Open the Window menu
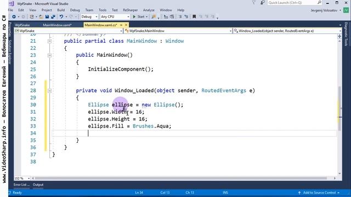 tap(166, 10)
